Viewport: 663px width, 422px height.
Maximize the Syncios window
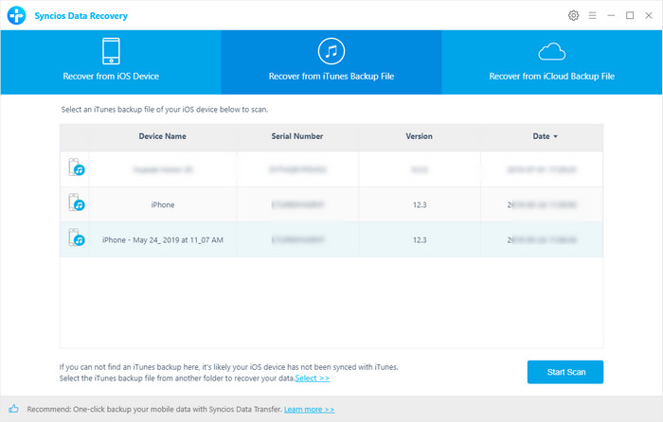[x=630, y=16]
